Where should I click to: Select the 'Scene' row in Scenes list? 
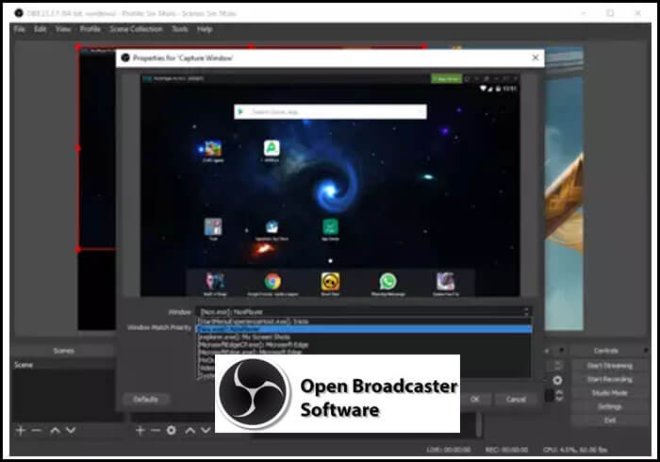click(x=63, y=365)
